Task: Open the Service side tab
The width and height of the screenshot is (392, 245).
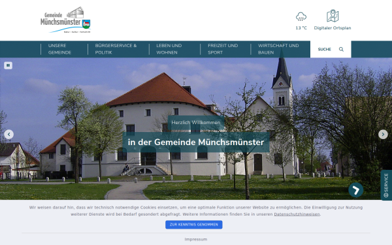Action: 386,186
